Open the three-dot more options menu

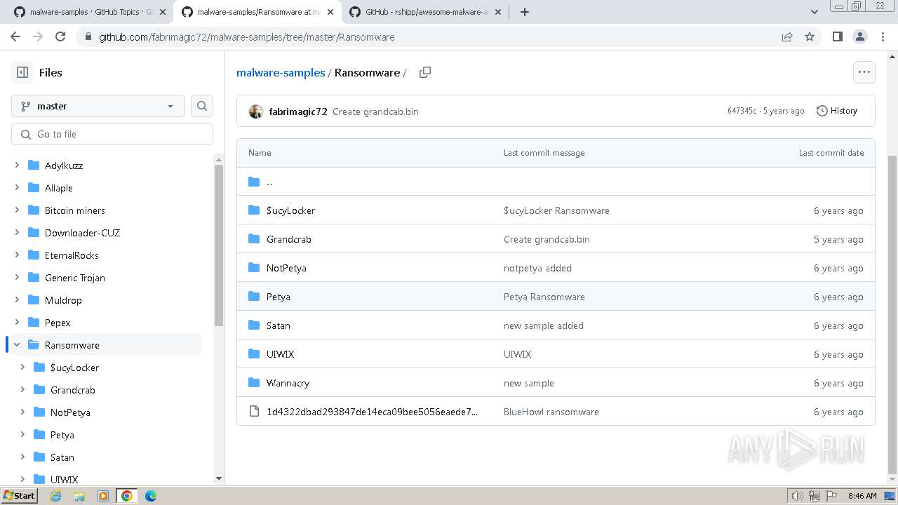pyautogui.click(x=864, y=72)
